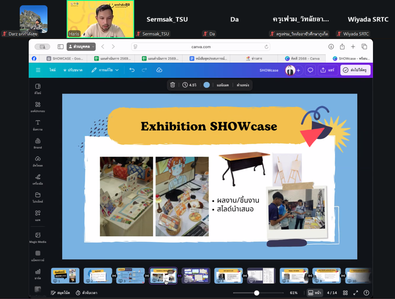The height and width of the screenshot is (299, 395).
Task: Open the browser profile dropdown
Action: coord(81,47)
